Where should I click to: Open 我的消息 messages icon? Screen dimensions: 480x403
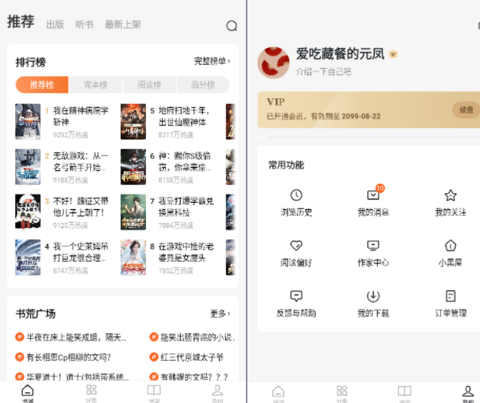[373, 195]
